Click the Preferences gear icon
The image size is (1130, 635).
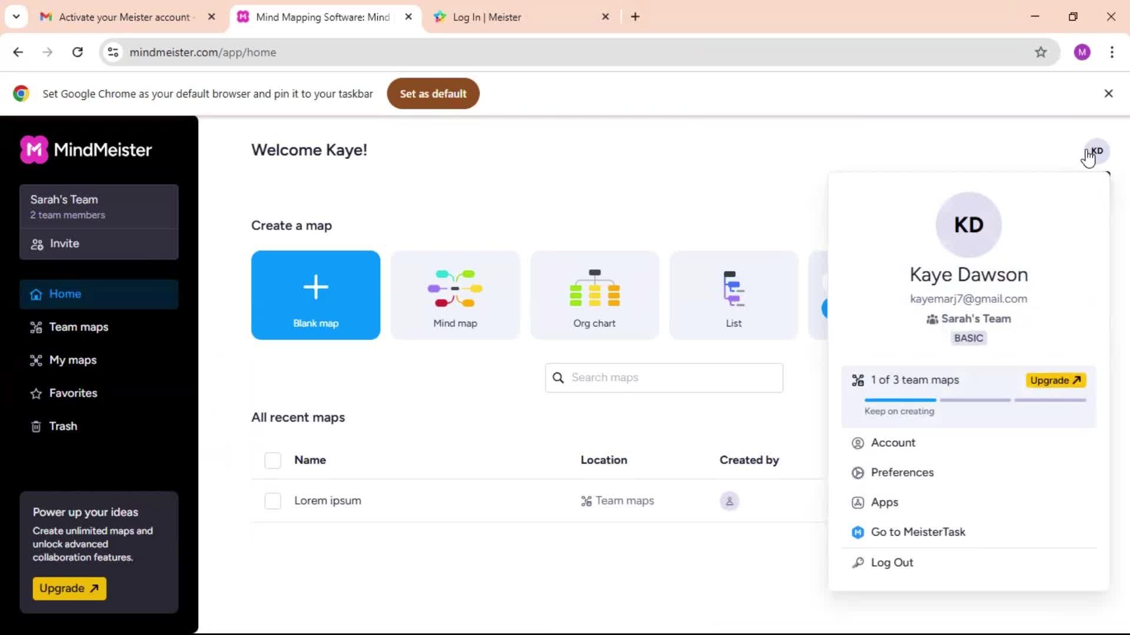[x=858, y=473]
